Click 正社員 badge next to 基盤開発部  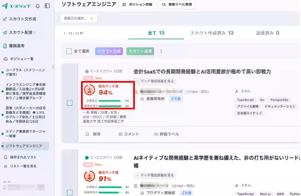coord(176,99)
